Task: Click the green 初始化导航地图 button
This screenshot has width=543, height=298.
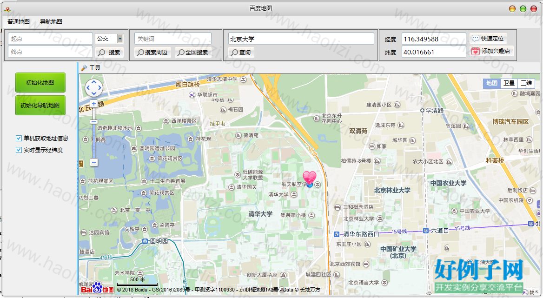Action: (x=40, y=105)
